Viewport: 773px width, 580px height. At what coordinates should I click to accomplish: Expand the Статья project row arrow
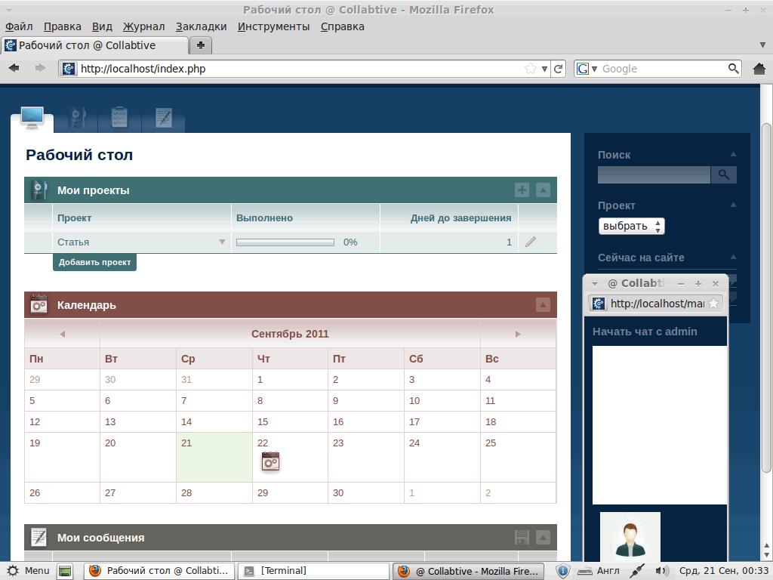[x=223, y=242]
